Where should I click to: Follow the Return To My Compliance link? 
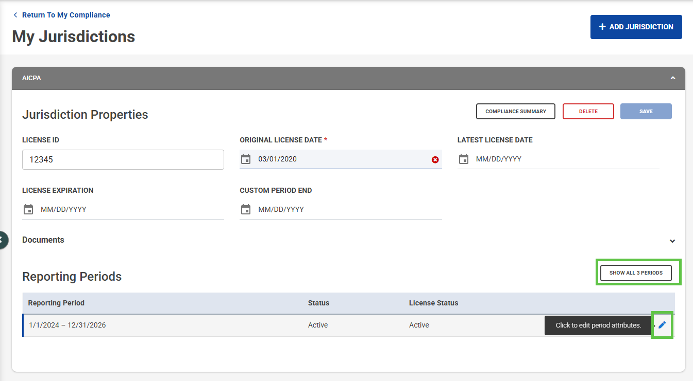coord(66,15)
